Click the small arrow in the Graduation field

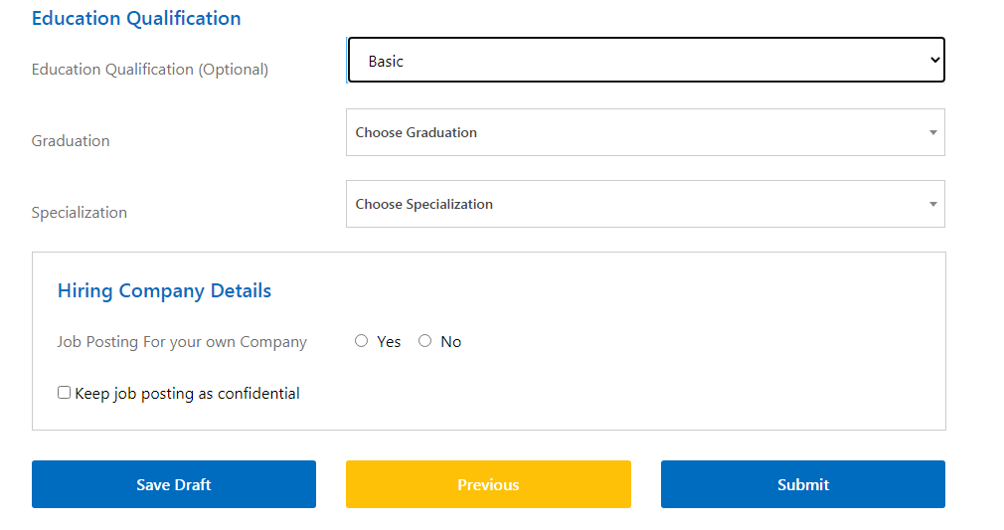click(x=933, y=132)
